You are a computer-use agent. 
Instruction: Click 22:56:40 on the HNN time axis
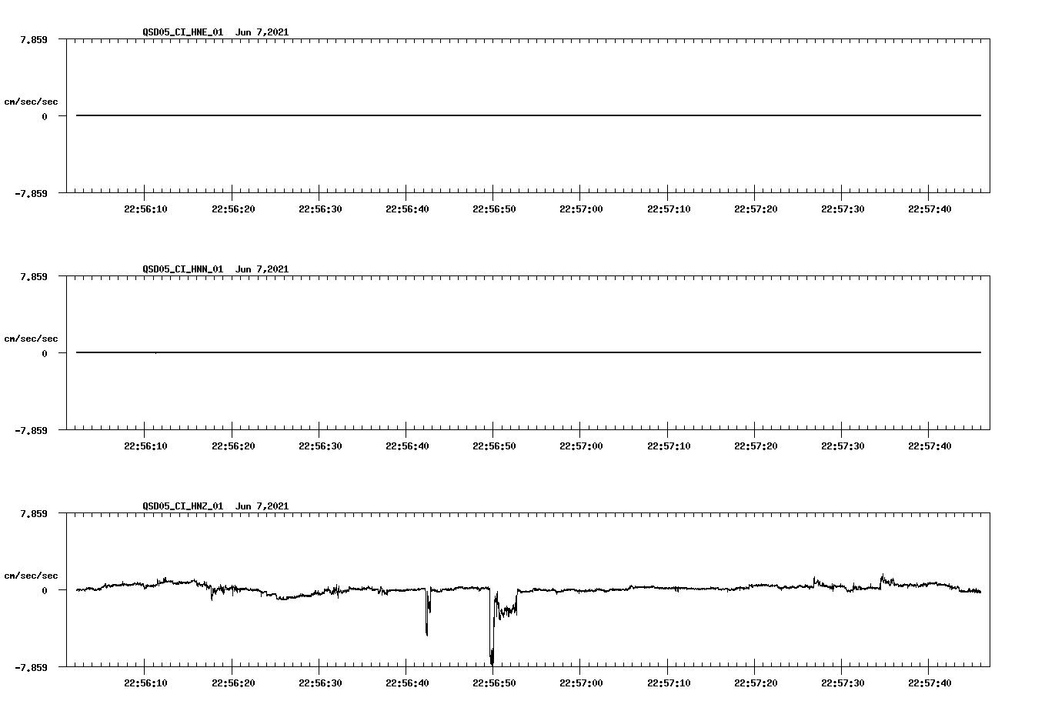point(407,446)
